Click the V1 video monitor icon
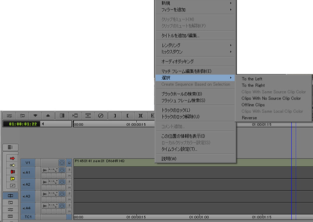This screenshot has height=222, width=313. pos(62,163)
